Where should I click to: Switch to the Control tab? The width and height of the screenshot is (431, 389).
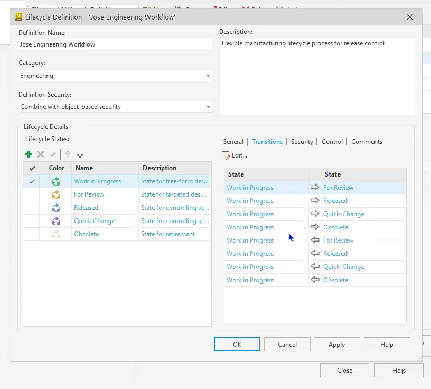(332, 142)
